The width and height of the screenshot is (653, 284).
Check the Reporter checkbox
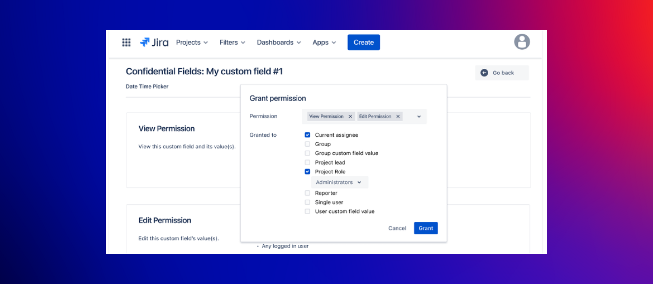click(x=307, y=193)
